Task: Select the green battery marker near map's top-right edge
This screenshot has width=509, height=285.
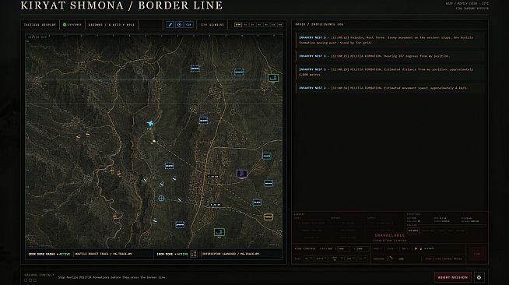Action: (273, 78)
